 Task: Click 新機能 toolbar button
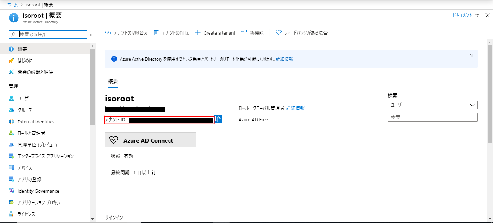coord(252,32)
